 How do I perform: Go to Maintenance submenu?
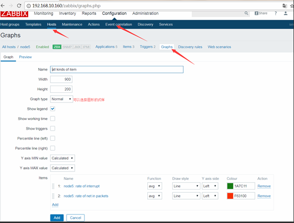72,24
